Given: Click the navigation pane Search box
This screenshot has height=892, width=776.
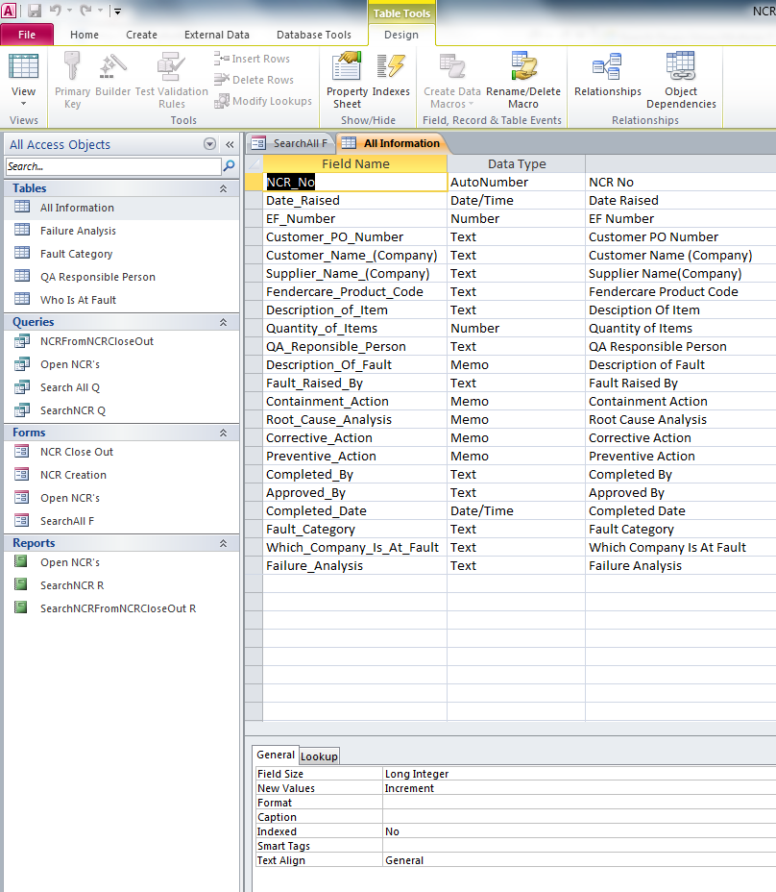Looking at the screenshot, I should (x=113, y=166).
